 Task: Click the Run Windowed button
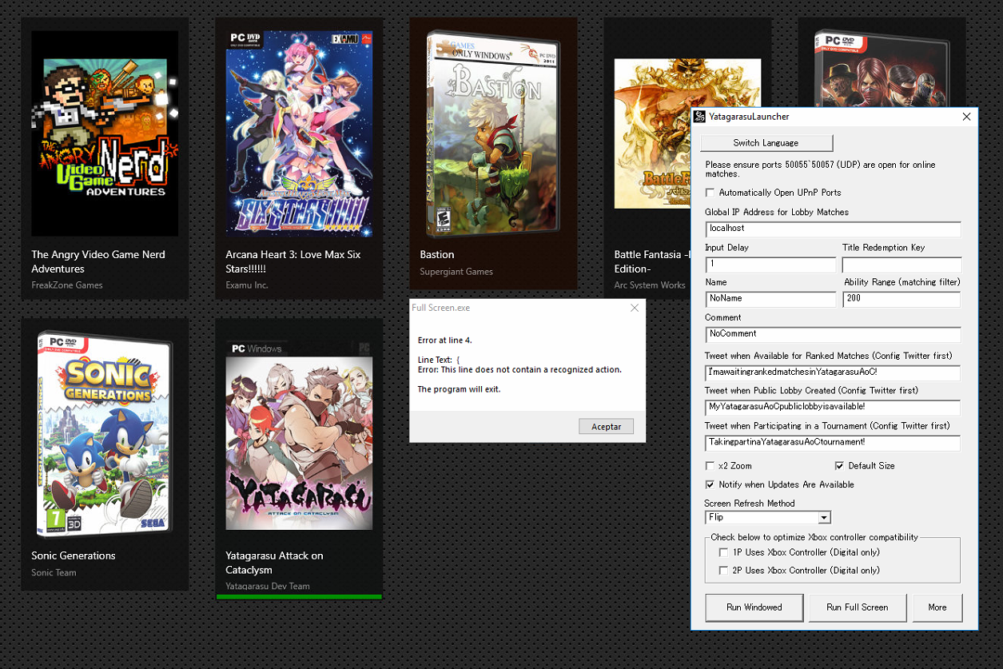(754, 607)
